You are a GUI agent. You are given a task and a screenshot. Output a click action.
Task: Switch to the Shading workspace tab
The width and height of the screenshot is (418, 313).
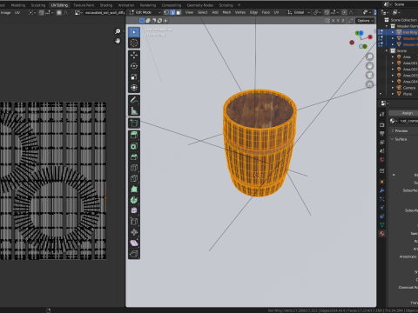point(106,5)
